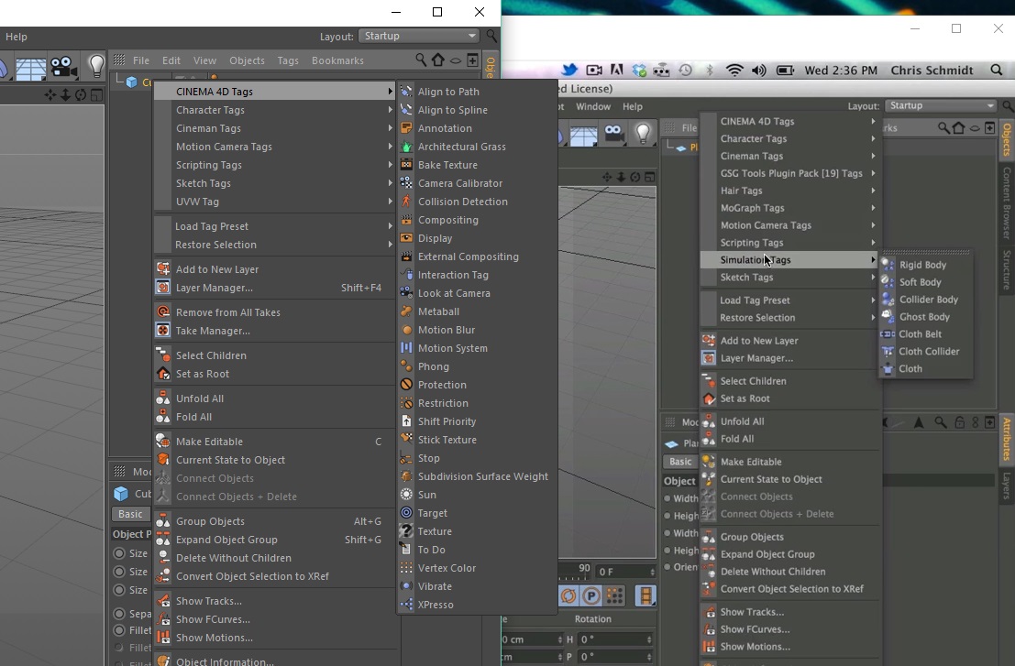The width and height of the screenshot is (1015, 666).
Task: Apply the Soft Body simulation tag
Action: tap(925, 282)
